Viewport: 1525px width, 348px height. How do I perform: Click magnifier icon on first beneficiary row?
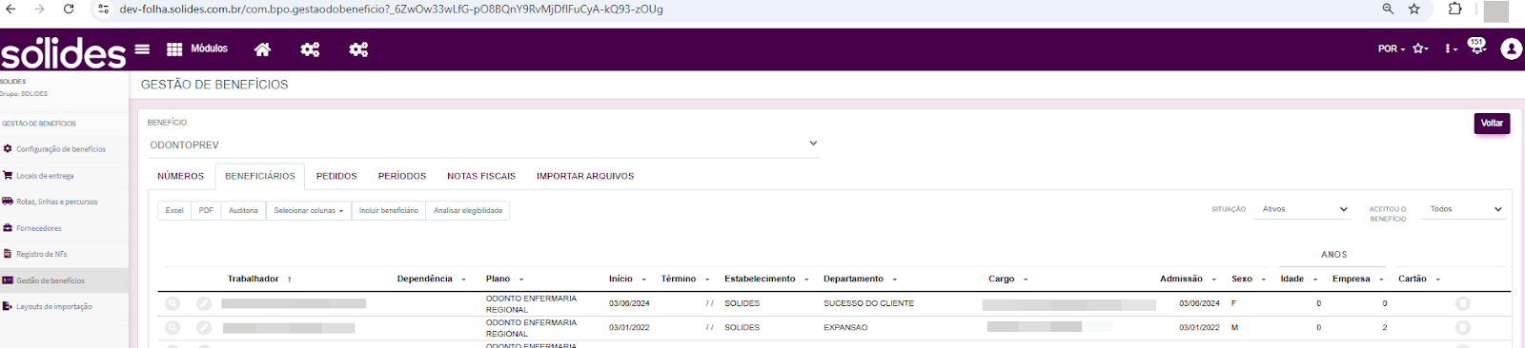click(x=173, y=303)
